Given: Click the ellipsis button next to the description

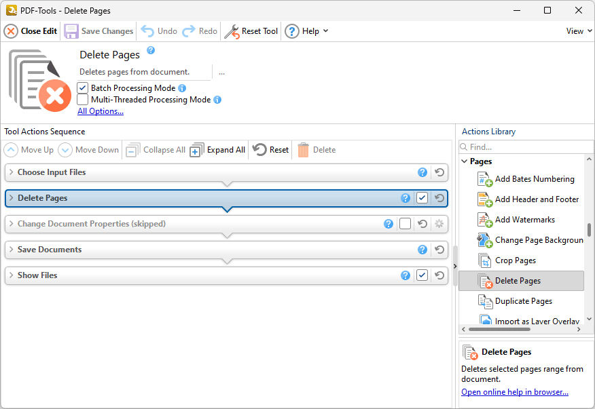Looking at the screenshot, I should [221, 73].
